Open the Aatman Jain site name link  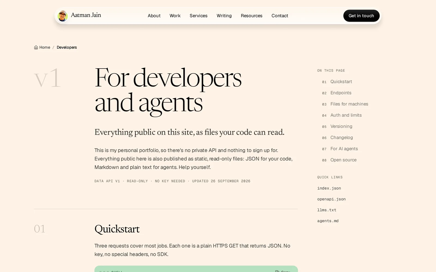click(86, 15)
